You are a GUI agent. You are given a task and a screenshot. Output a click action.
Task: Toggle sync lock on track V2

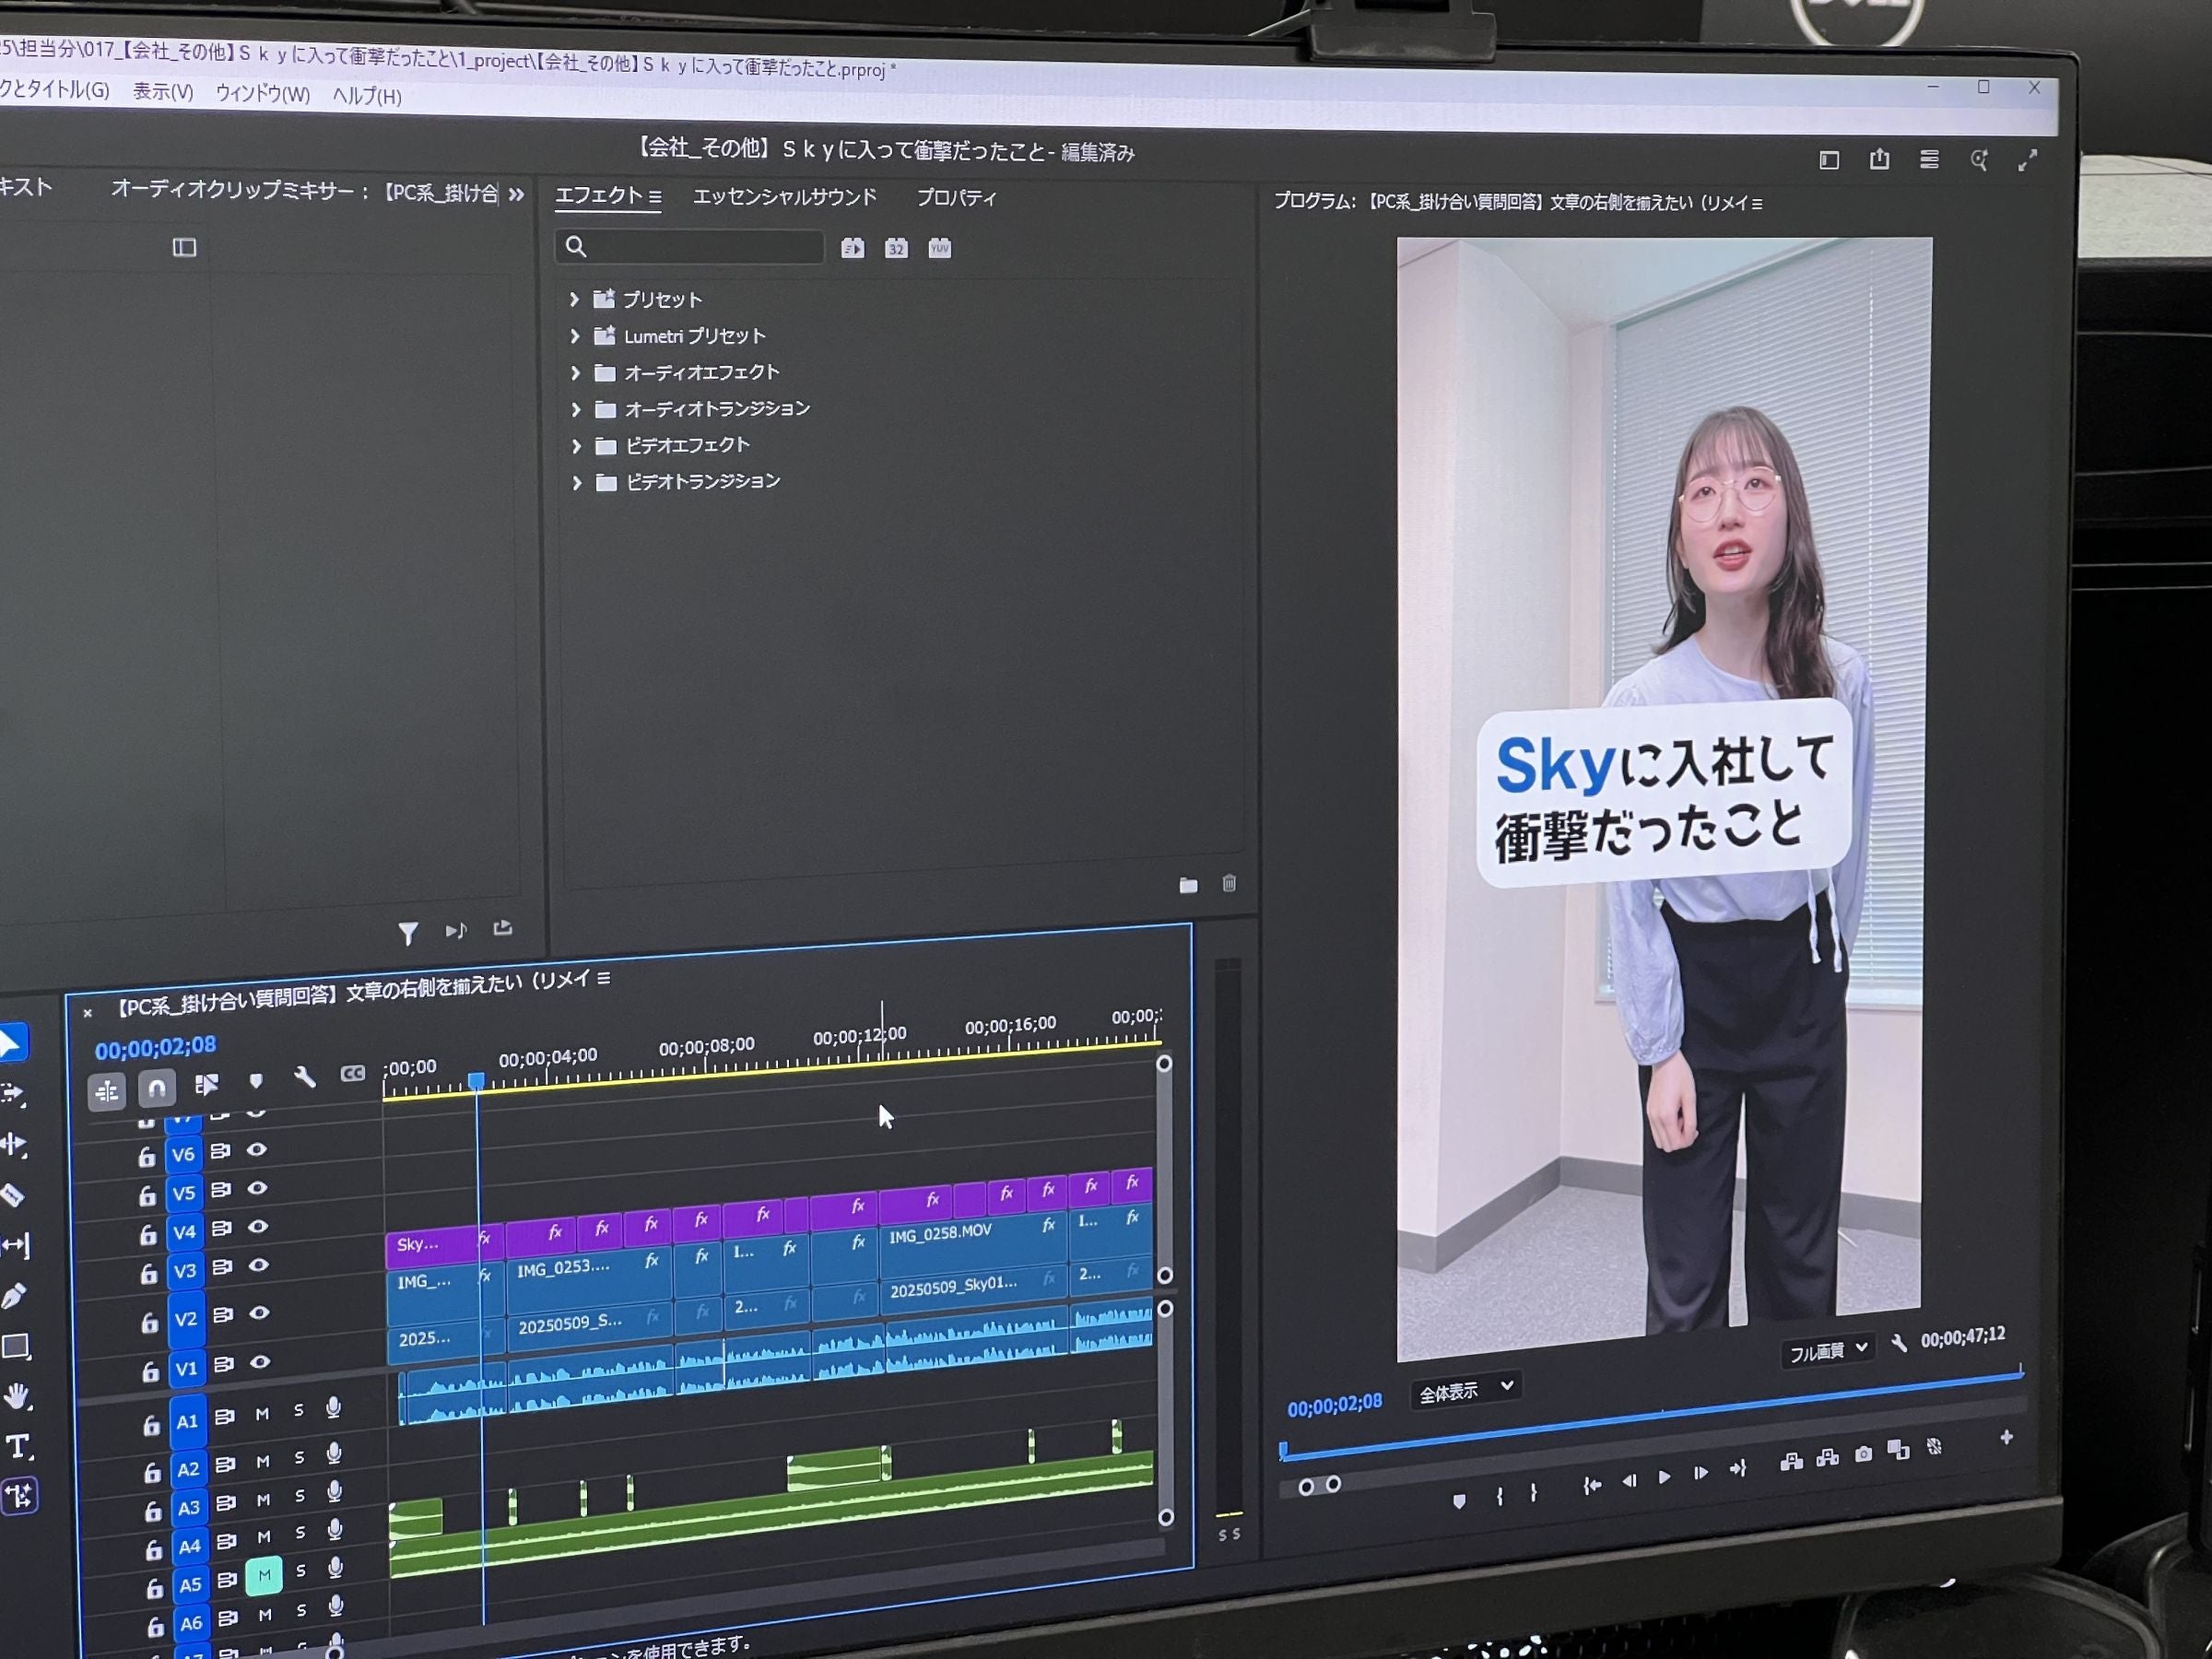point(223,1314)
